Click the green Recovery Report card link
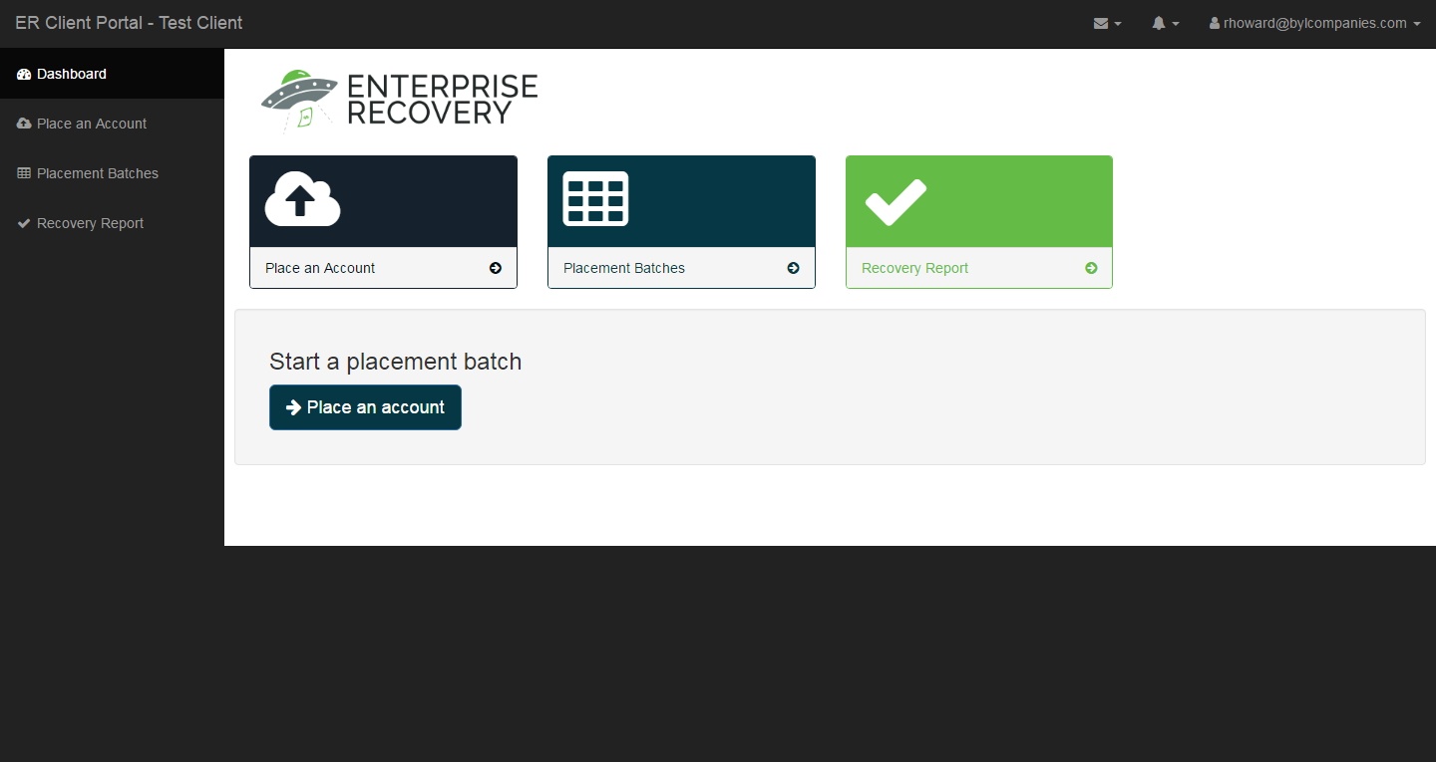Viewport: 1436px width, 762px height. tap(979, 268)
